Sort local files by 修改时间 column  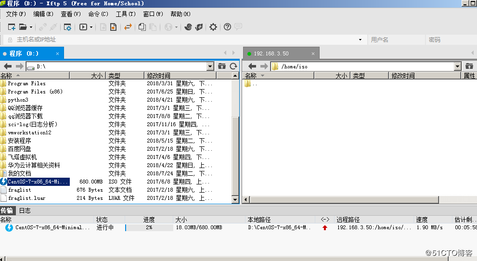[x=180, y=76]
